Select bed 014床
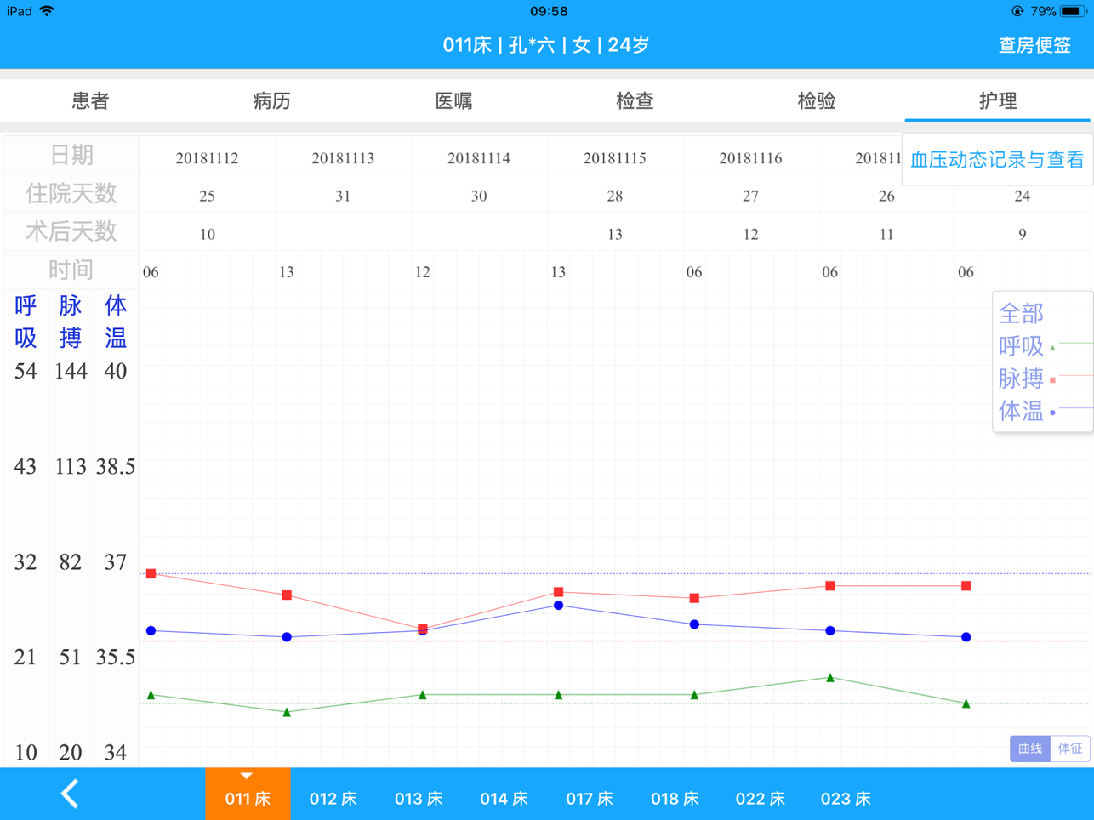1094x820 pixels. click(504, 799)
